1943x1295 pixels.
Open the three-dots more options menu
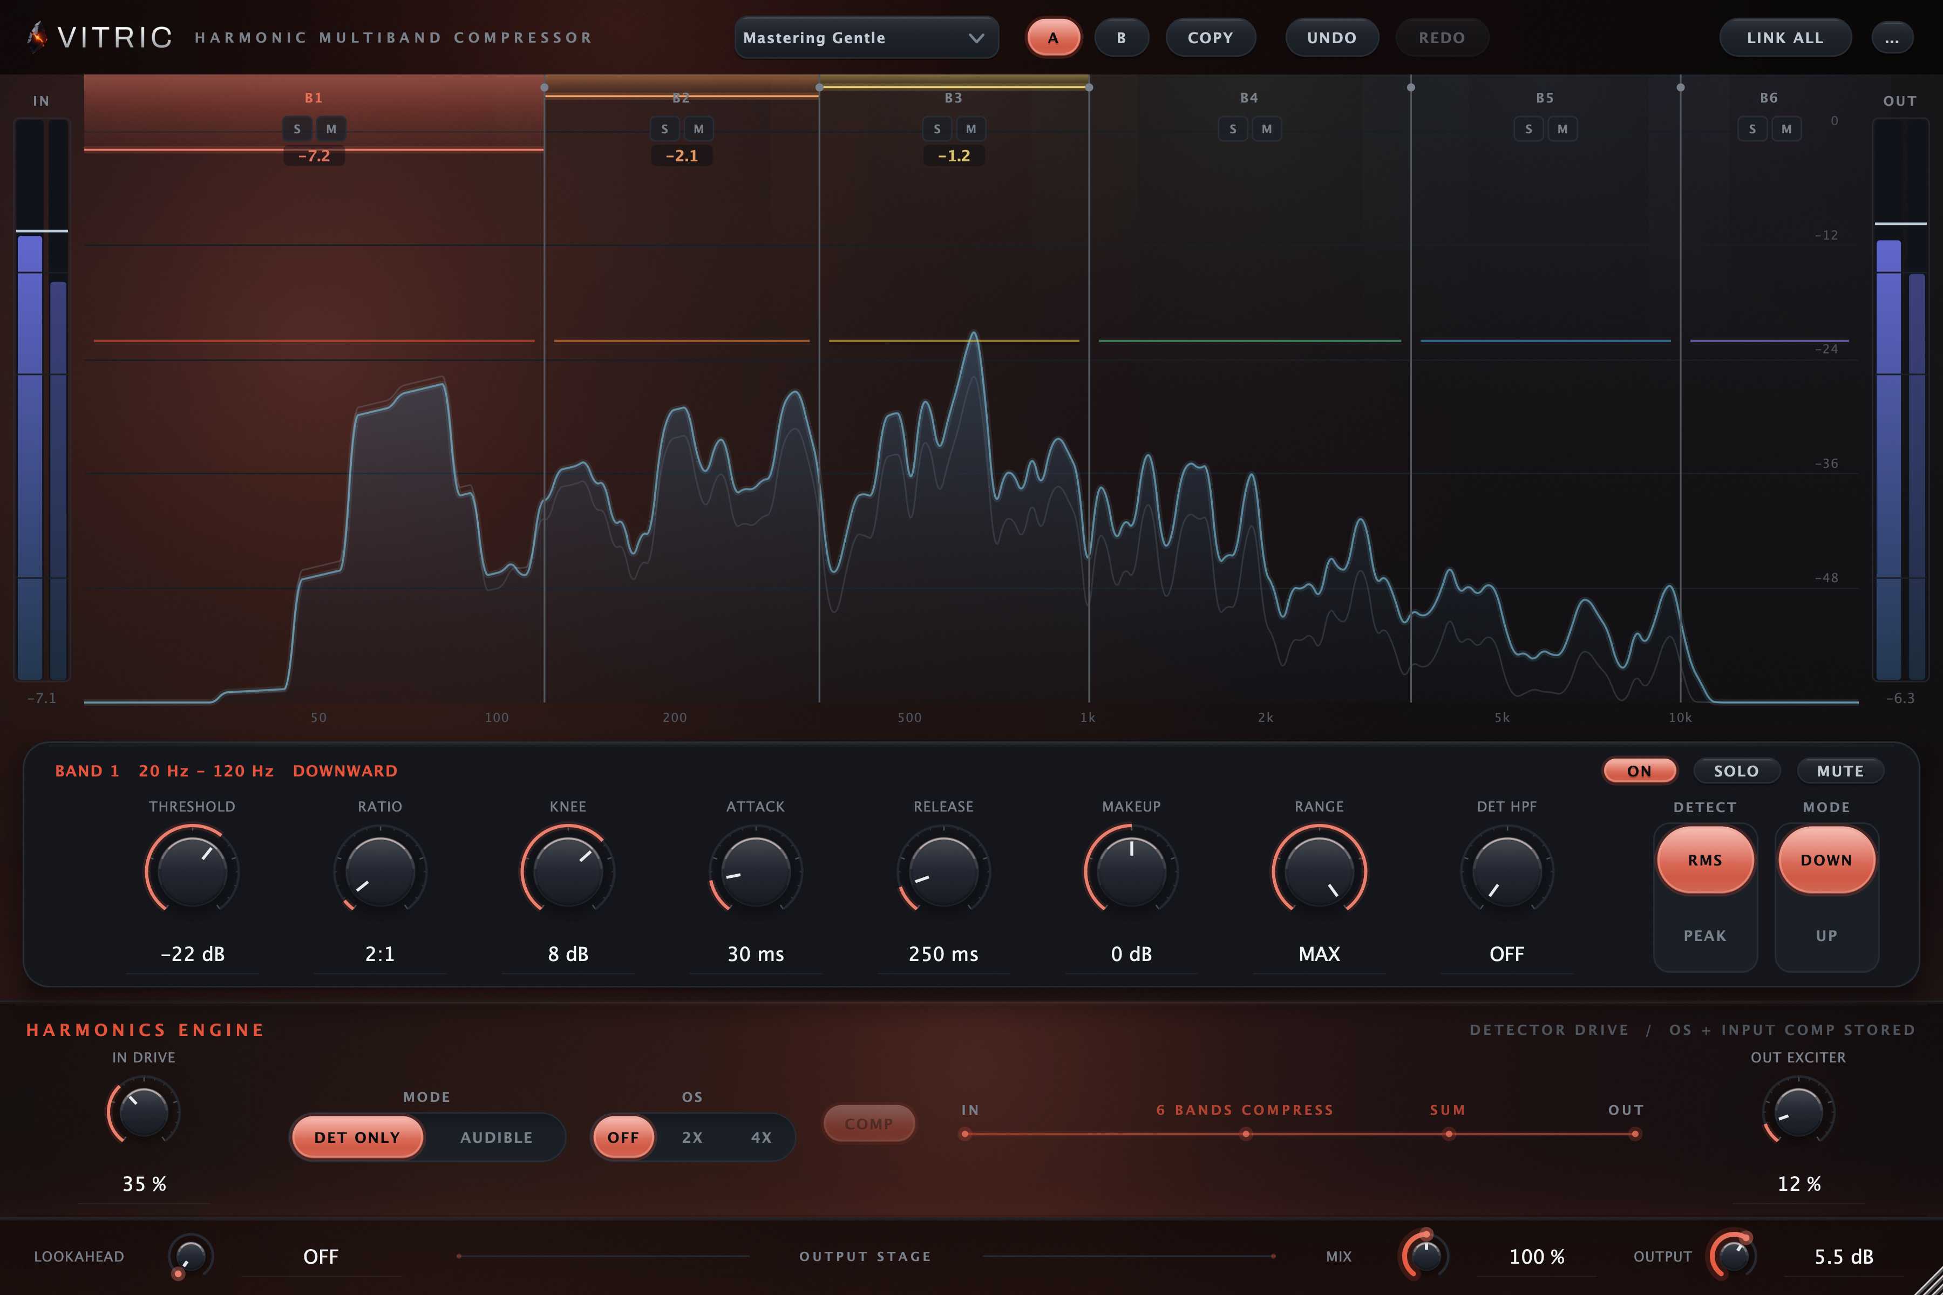click(1892, 38)
